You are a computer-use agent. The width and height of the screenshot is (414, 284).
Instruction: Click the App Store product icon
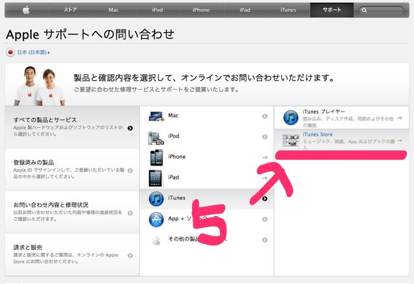pos(157,219)
